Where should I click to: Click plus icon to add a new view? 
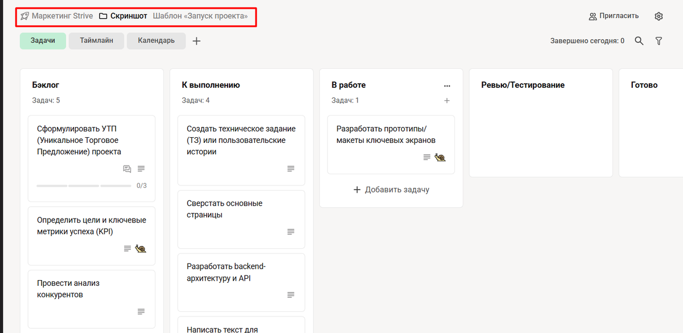click(x=196, y=40)
